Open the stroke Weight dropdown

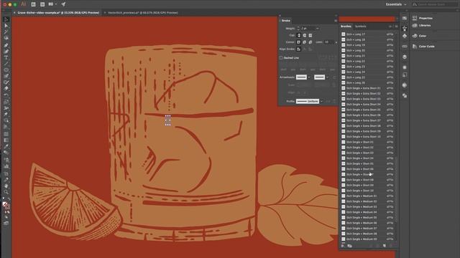pyautogui.click(x=318, y=29)
